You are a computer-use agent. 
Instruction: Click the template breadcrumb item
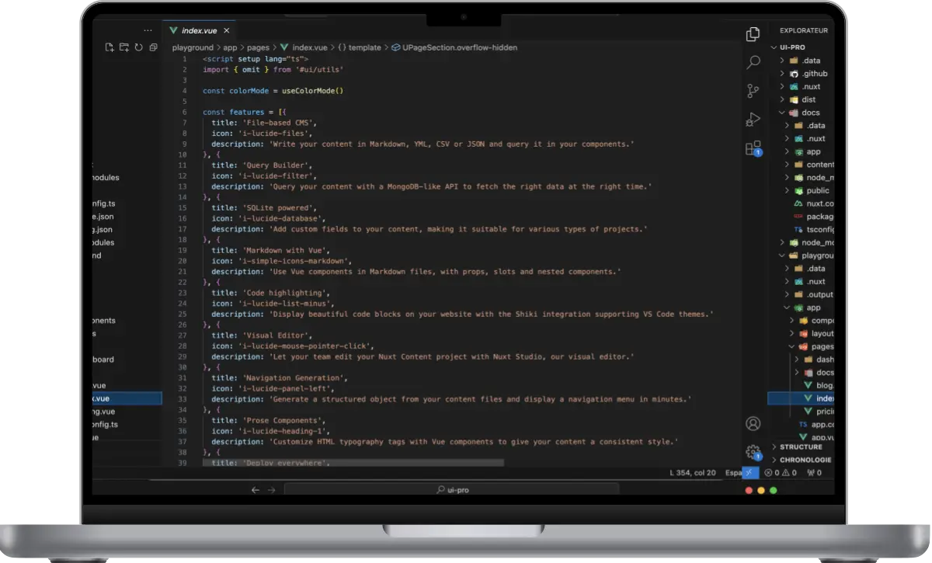click(364, 47)
